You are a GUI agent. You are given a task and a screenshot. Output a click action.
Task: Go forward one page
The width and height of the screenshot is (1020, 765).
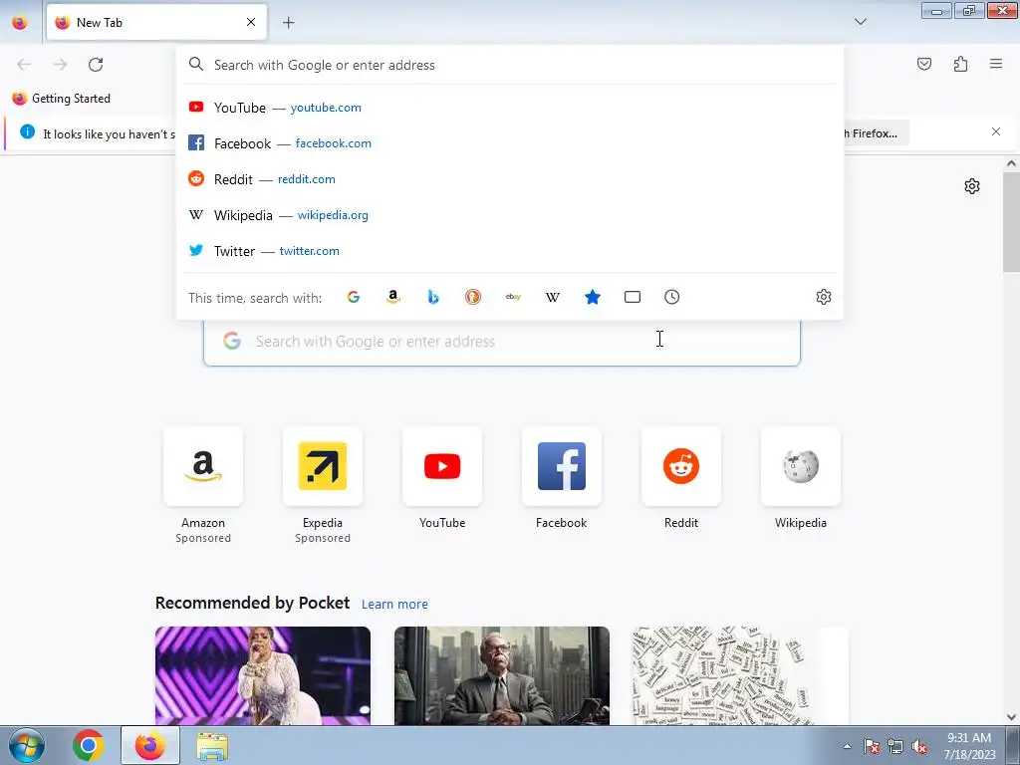pyautogui.click(x=60, y=65)
